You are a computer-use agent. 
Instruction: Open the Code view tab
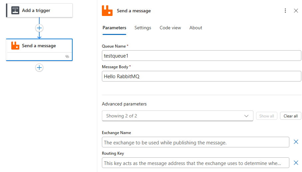[x=170, y=28]
